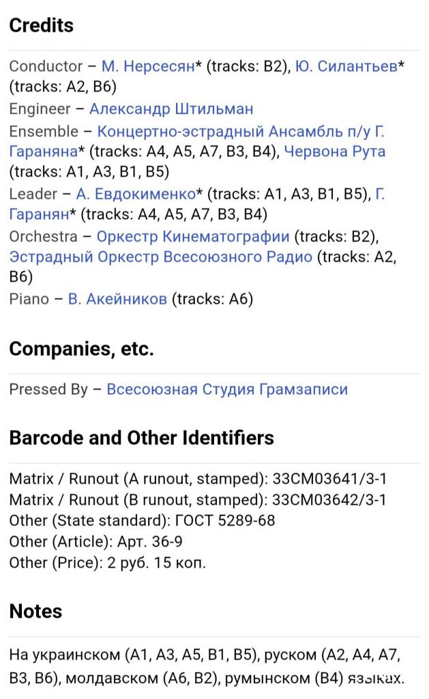The image size is (429, 699).
Task: Click the price 2 руб. 15 коп. line
Action: 107,563
